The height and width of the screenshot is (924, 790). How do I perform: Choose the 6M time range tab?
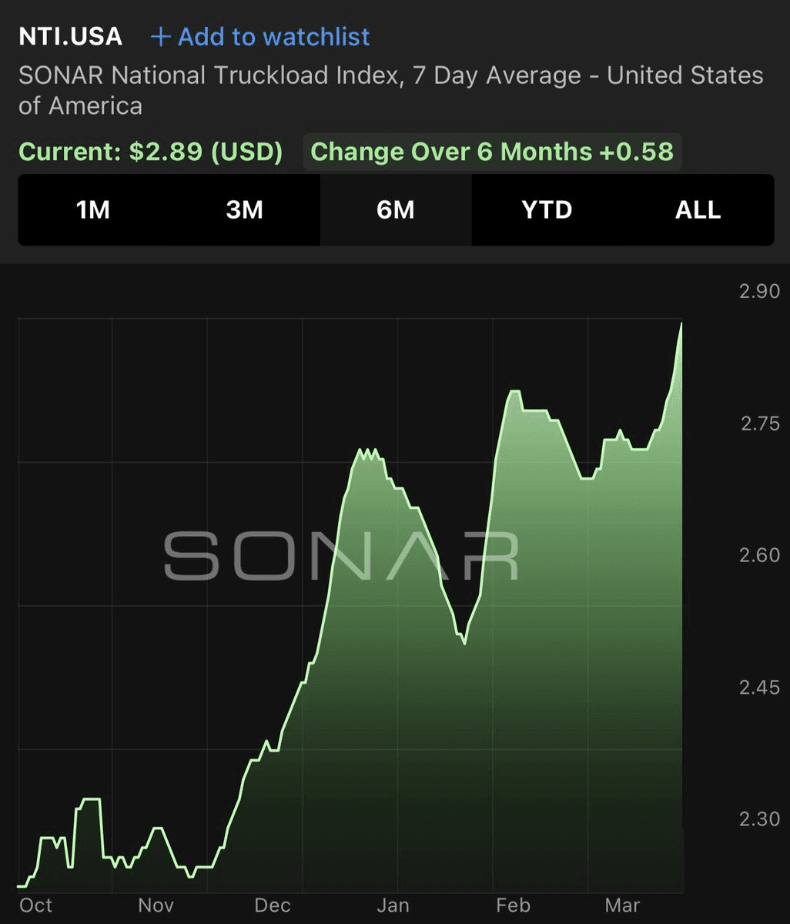pyautogui.click(x=396, y=210)
